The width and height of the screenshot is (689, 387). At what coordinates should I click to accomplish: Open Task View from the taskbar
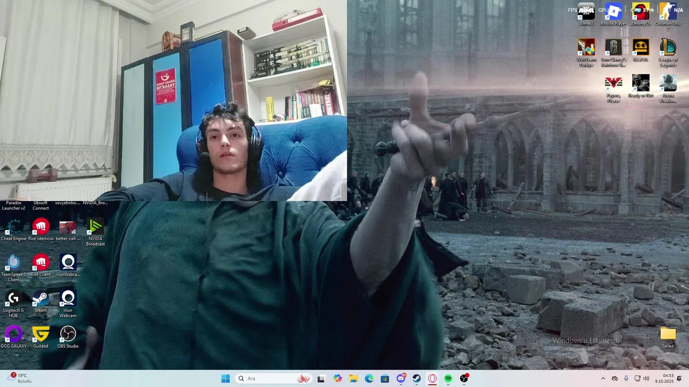pyautogui.click(x=321, y=378)
